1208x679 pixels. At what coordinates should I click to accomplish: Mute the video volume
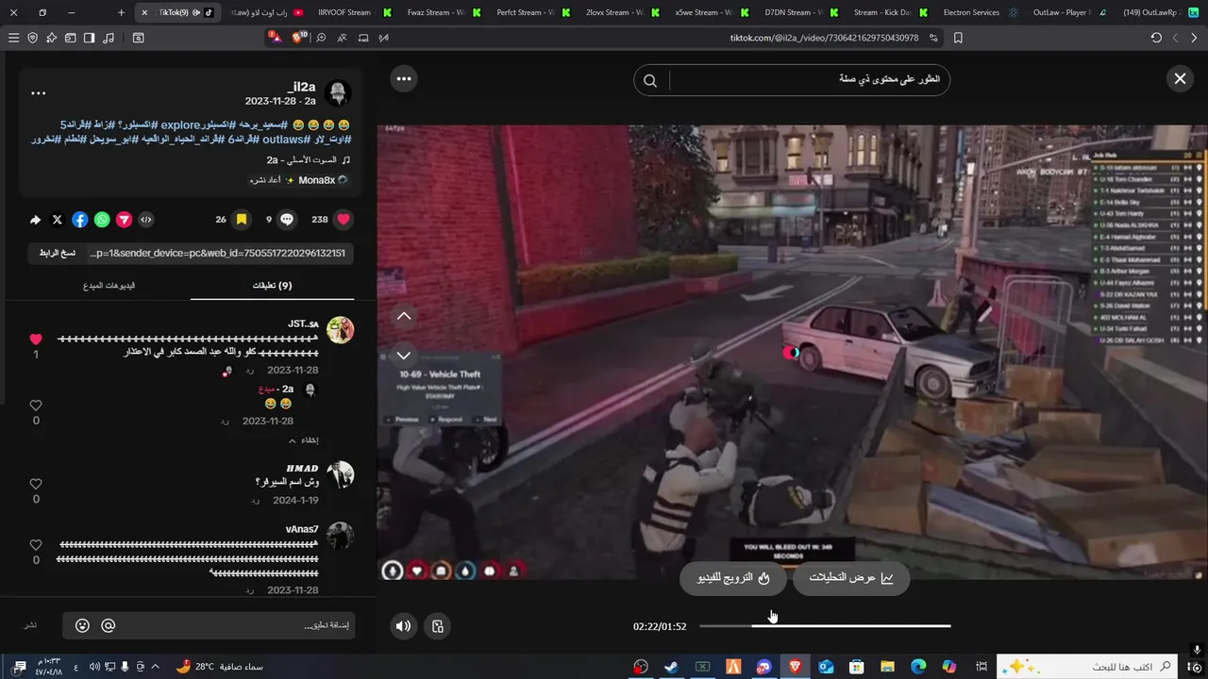coord(404,626)
